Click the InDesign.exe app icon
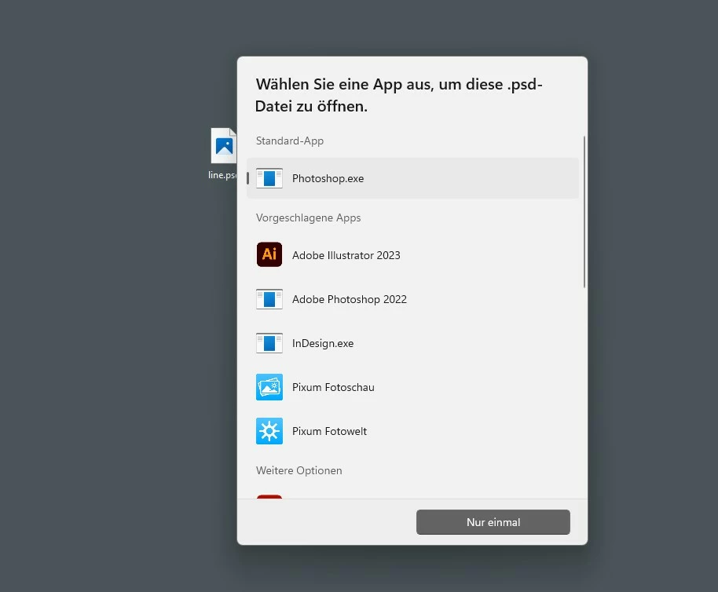Image resolution: width=718 pixels, height=592 pixels. click(269, 343)
